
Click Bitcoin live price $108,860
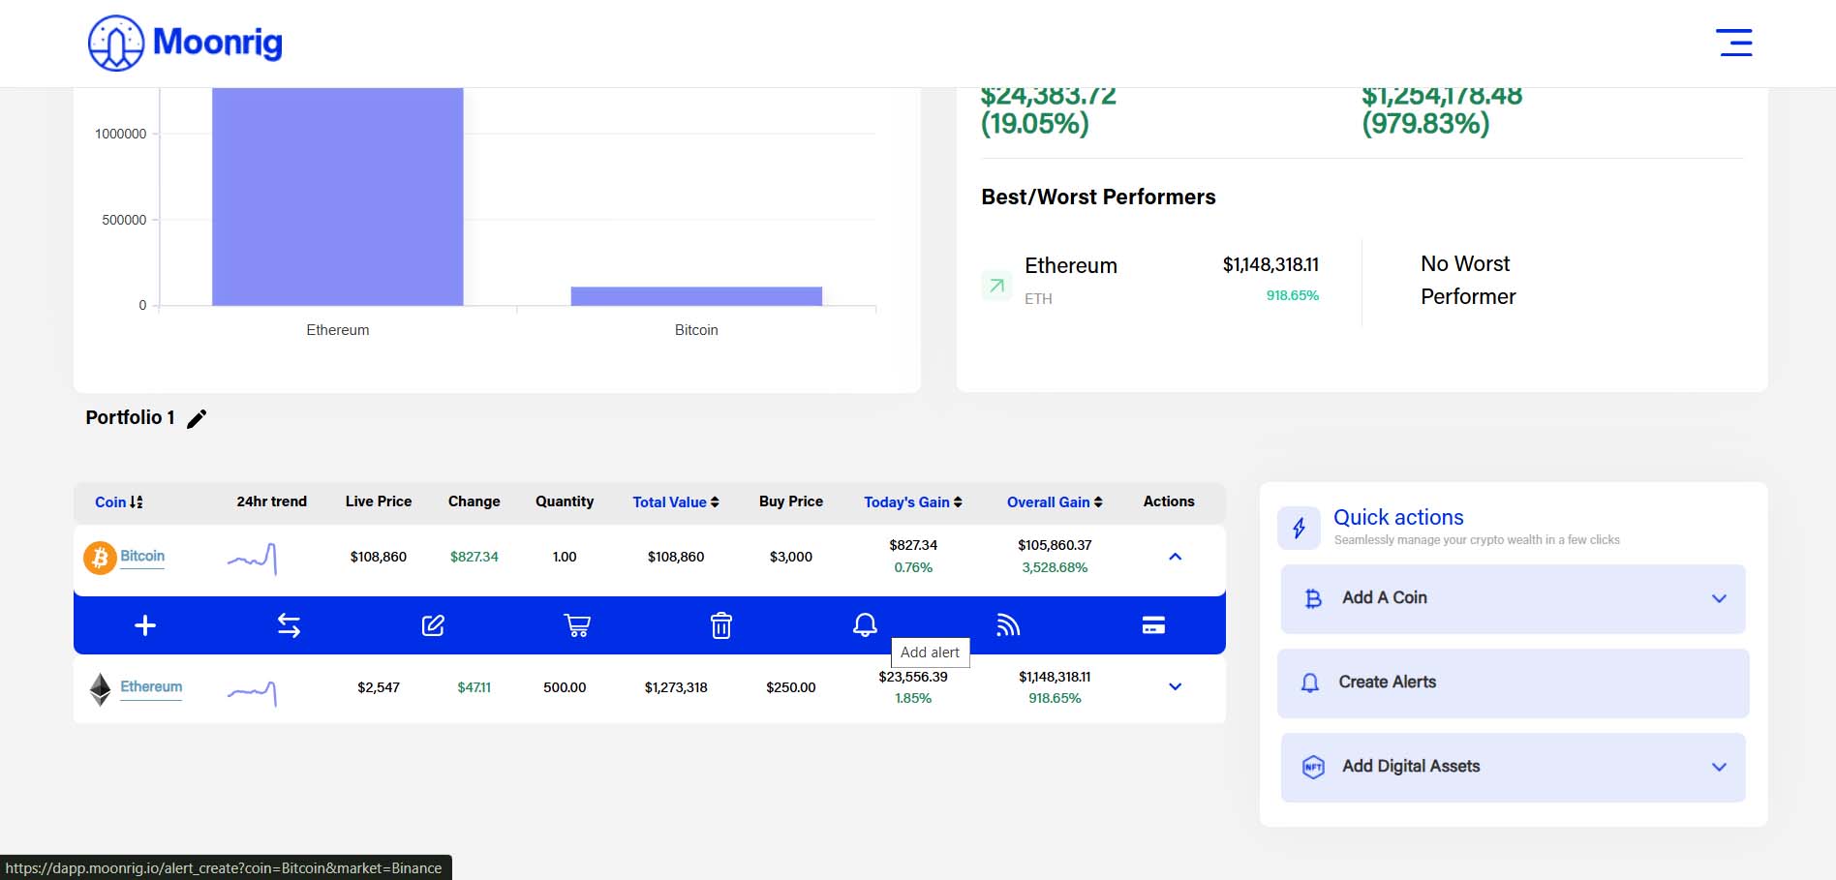[379, 557]
